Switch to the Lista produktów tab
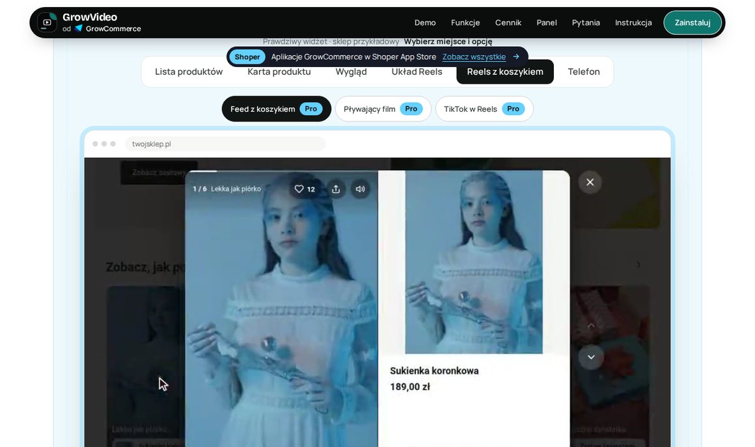 point(189,71)
